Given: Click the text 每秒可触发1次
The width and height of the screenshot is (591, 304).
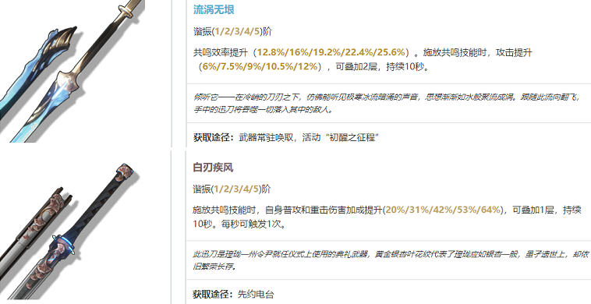Looking at the screenshot, I should click(253, 224).
